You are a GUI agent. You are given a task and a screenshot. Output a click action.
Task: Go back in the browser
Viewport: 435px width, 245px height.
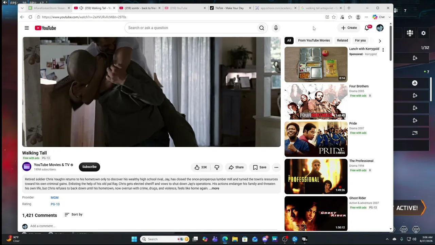[x=22, y=17]
